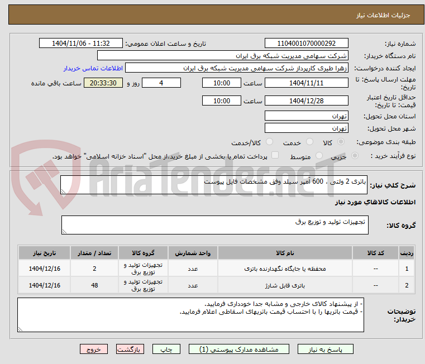Click the شماره نیاز field 1104001070000292

306,43
